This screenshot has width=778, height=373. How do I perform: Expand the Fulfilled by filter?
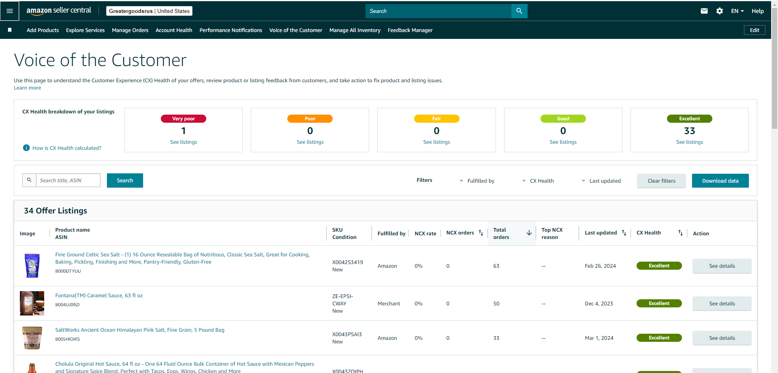click(477, 181)
